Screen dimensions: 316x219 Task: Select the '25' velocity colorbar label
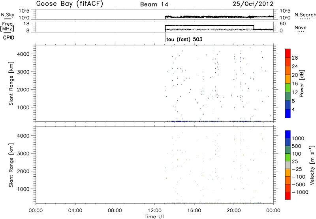[295, 161]
